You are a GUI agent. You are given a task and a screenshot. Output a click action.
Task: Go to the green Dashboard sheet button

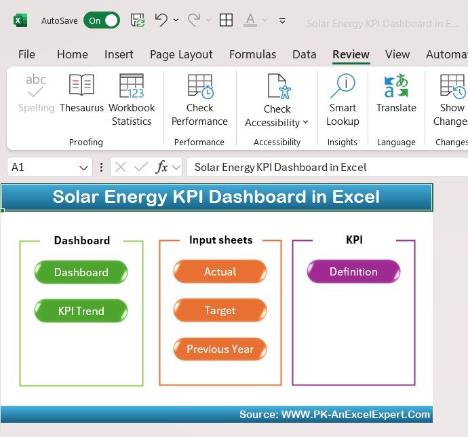(81, 272)
